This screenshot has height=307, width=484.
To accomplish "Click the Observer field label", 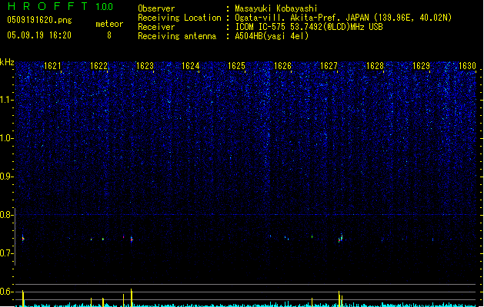I will click(x=156, y=8).
